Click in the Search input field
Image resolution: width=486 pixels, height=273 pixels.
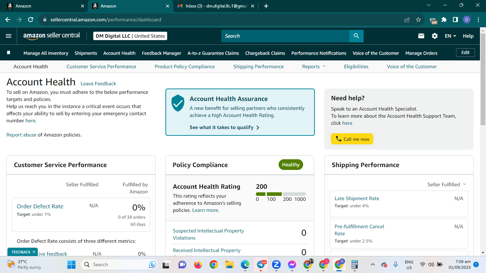(285, 36)
